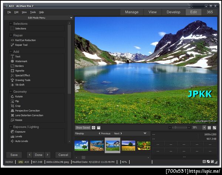This screenshot has height=175, width=222.
Task: Switch to Manage mode tab
Action: 132,12
